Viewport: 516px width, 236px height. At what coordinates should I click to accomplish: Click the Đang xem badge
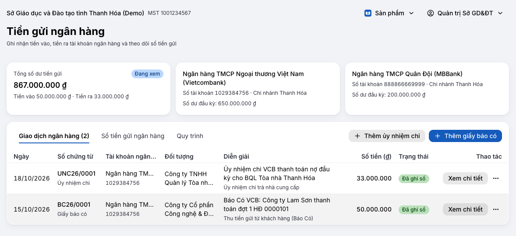[x=147, y=74]
